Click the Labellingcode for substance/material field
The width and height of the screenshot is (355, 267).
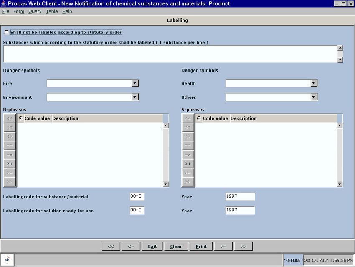coord(137,197)
